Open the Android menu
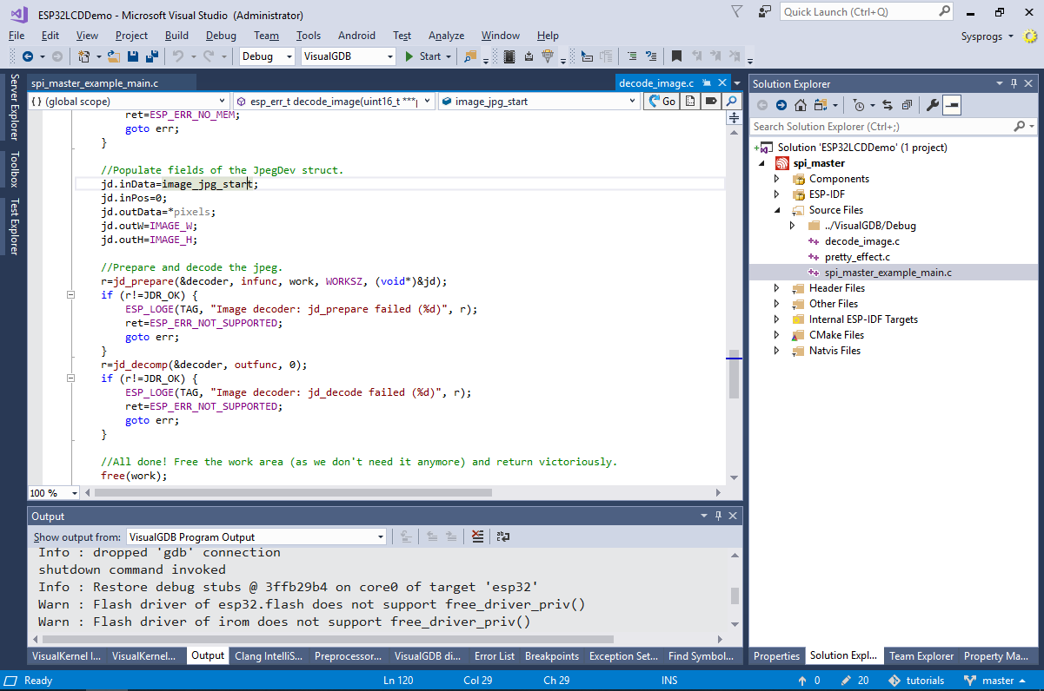Screen dimensions: 1044x691 (x=356, y=36)
